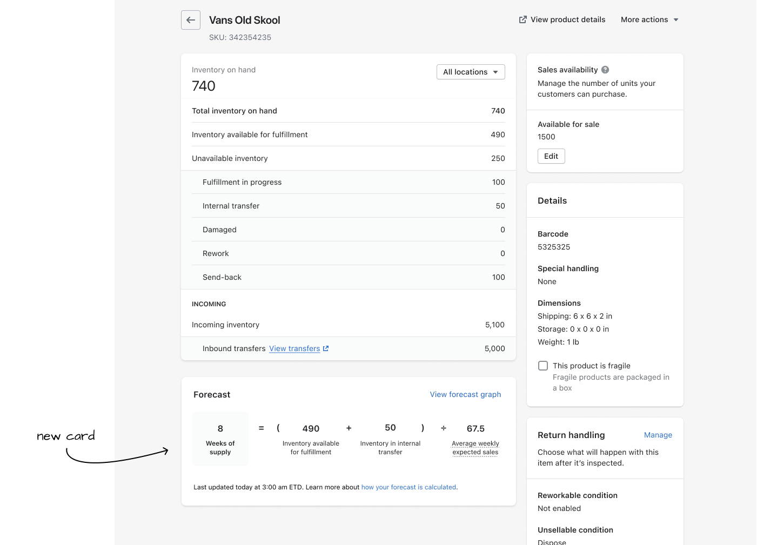757x545 pixels.
Task: Open the More actions menu label
Action: click(x=644, y=19)
